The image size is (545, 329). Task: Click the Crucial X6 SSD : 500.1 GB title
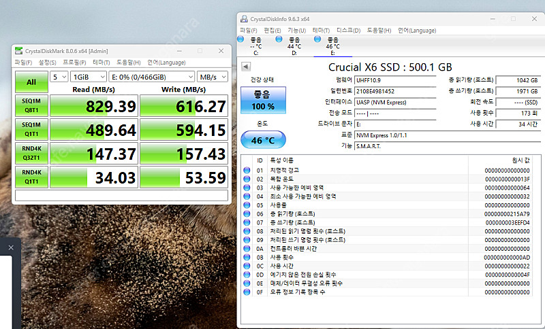point(390,67)
